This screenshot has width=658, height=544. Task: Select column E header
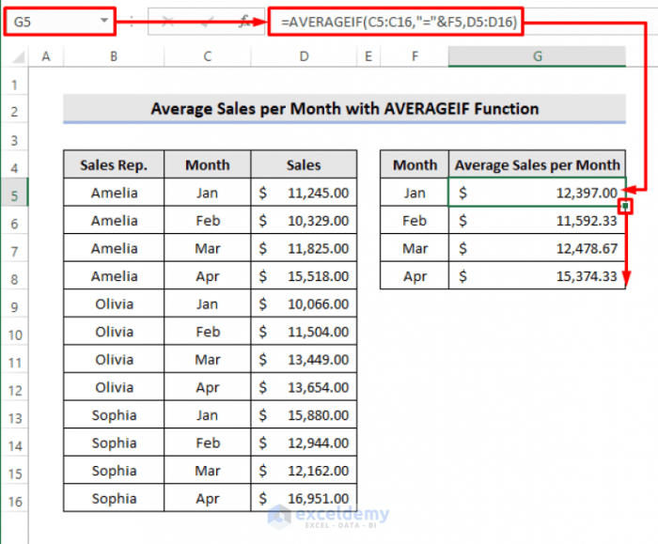pos(368,56)
